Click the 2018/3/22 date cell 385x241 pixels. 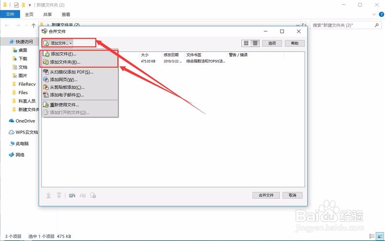tap(172, 61)
